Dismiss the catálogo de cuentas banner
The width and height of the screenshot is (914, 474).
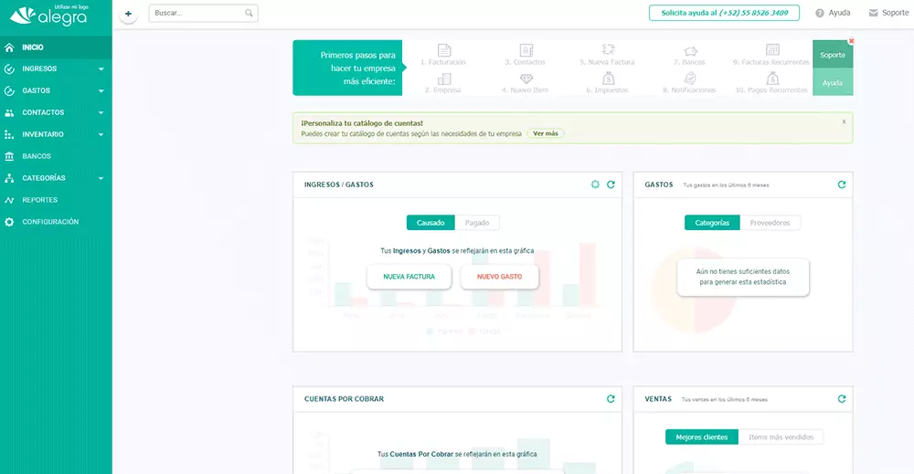pos(844,121)
